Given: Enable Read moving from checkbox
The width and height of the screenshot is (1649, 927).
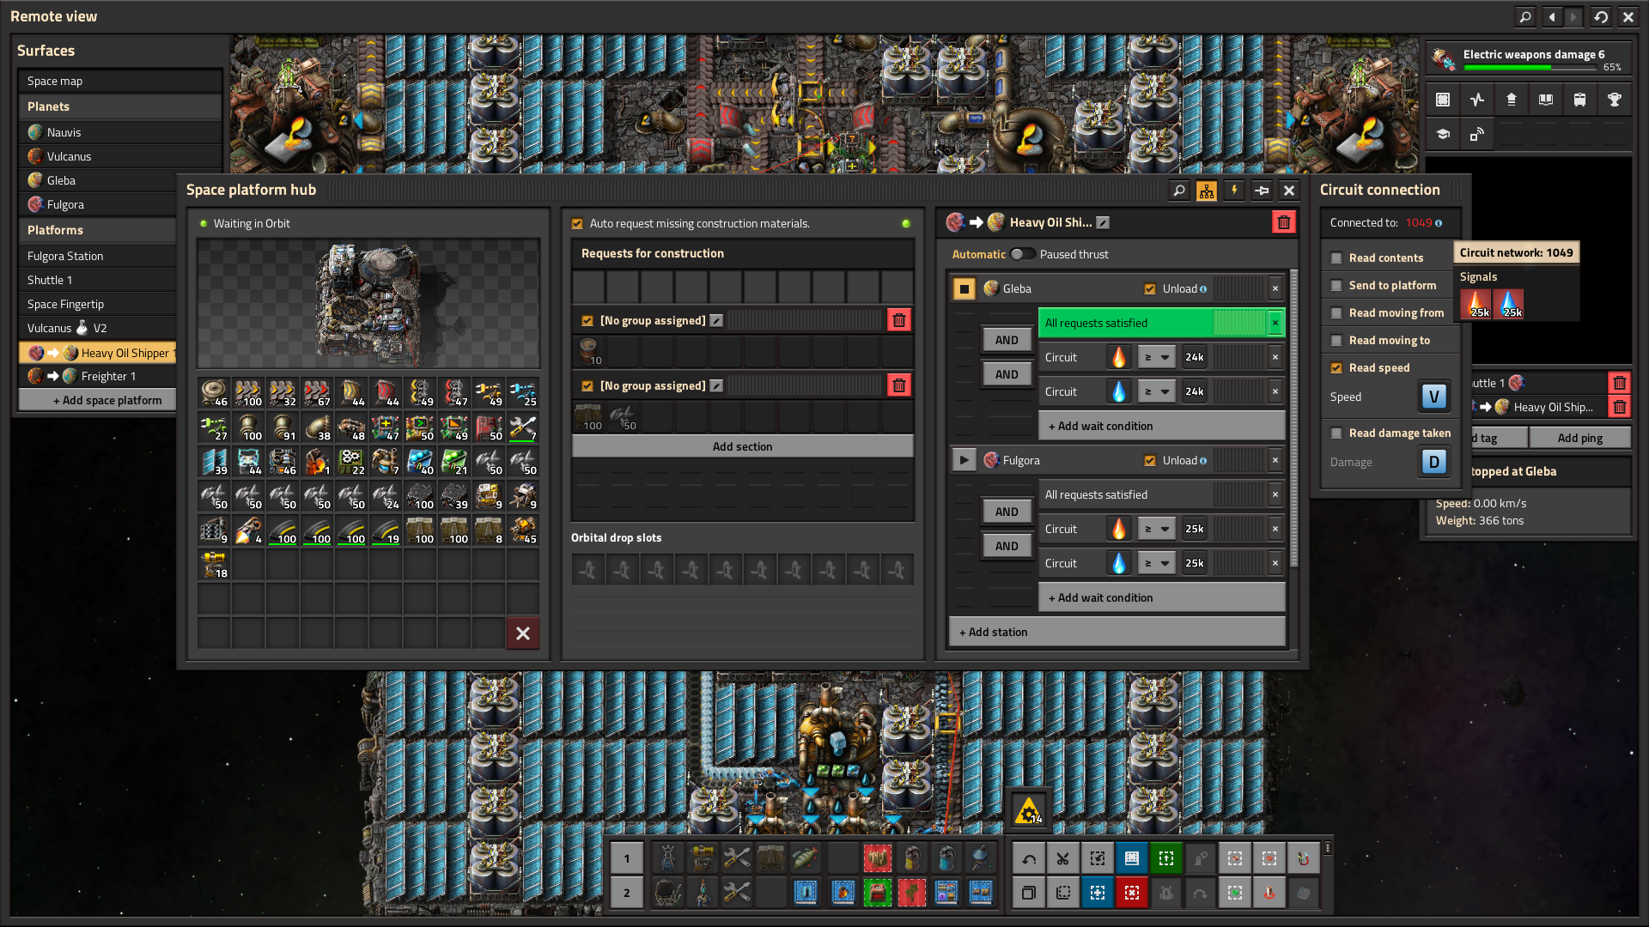Looking at the screenshot, I should [1336, 312].
